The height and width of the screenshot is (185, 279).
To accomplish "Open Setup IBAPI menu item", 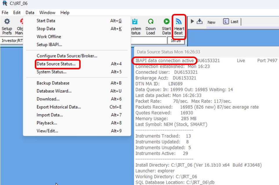I will tap(49, 45).
